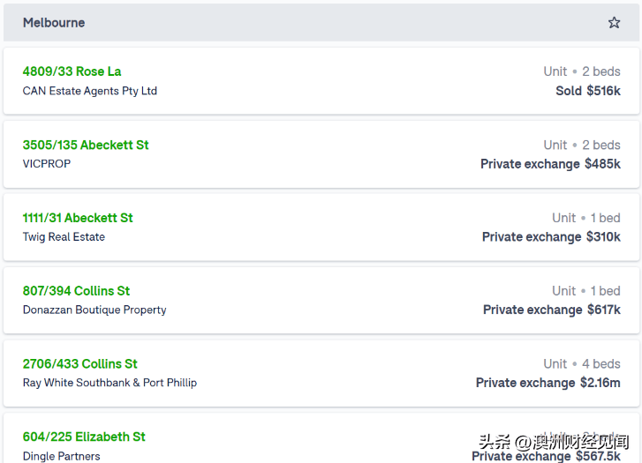The width and height of the screenshot is (642, 463).
Task: Open the 4809/33 Rose La listing
Action: [x=72, y=71]
